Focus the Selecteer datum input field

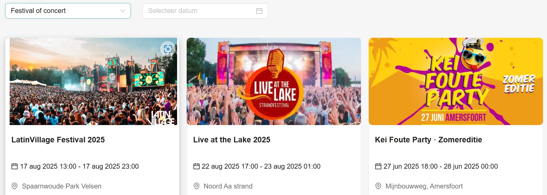point(205,11)
